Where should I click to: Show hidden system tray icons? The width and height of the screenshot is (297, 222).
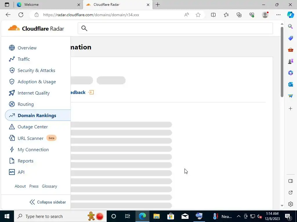click(x=239, y=216)
